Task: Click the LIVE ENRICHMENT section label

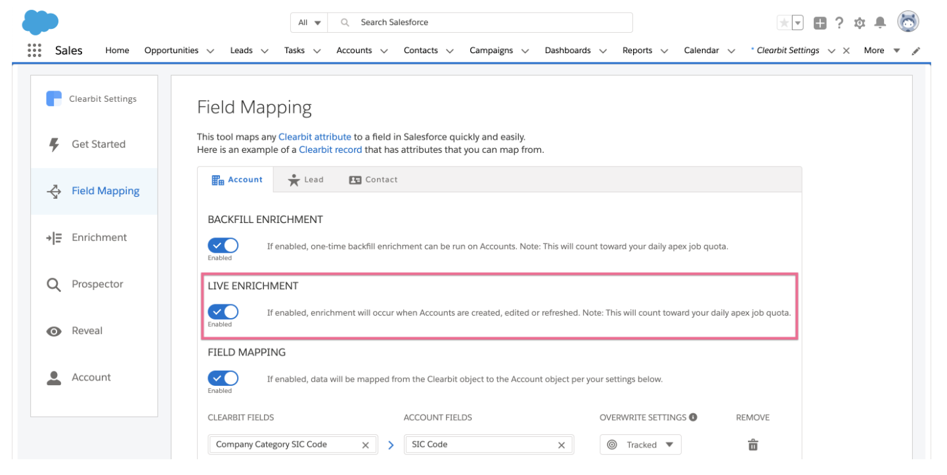Action: pos(253,286)
